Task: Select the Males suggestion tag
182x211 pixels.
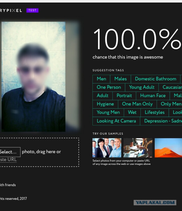Action: coord(120,79)
